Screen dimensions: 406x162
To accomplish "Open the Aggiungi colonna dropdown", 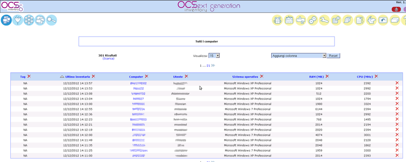I will 298,56.
